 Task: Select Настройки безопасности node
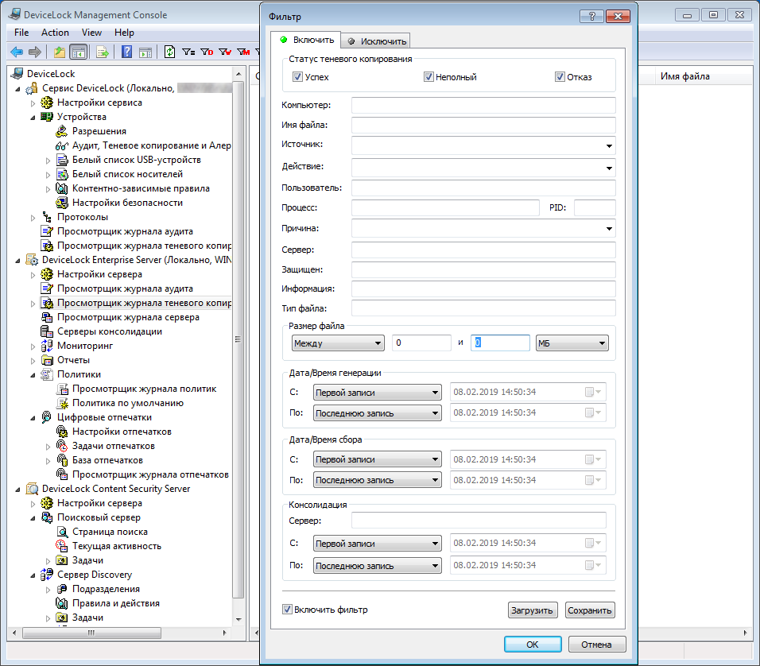(x=127, y=203)
